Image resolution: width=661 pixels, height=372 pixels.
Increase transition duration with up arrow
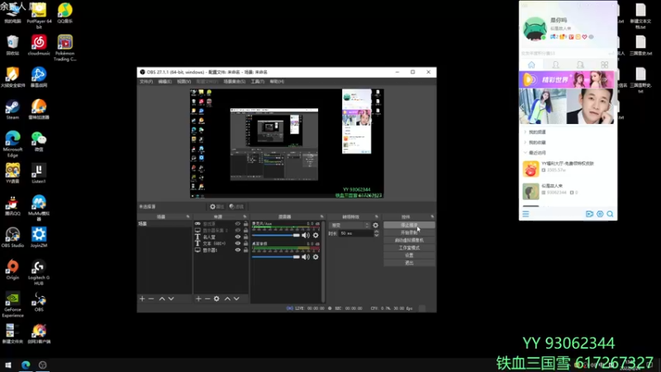(377, 231)
